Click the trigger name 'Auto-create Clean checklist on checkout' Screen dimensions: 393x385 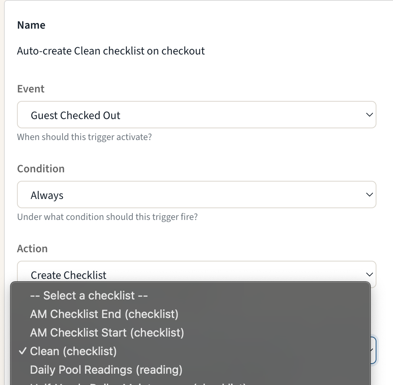pos(111,51)
